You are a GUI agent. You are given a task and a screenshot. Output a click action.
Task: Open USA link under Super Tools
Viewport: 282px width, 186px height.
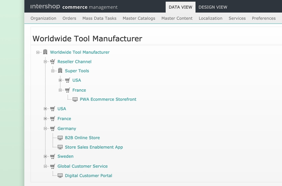pos(77,80)
